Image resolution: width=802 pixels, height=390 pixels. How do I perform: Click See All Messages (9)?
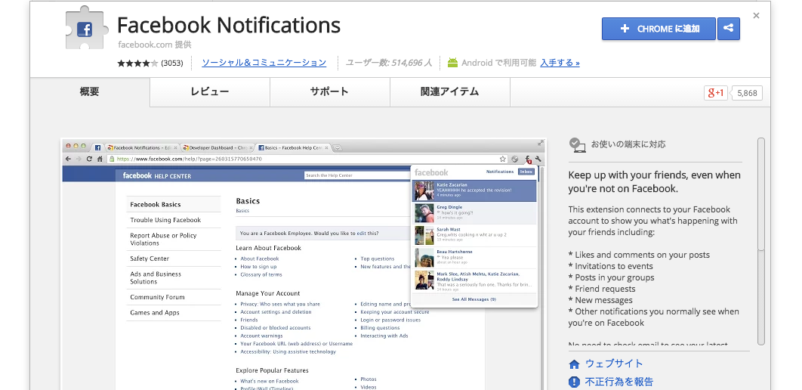click(474, 299)
